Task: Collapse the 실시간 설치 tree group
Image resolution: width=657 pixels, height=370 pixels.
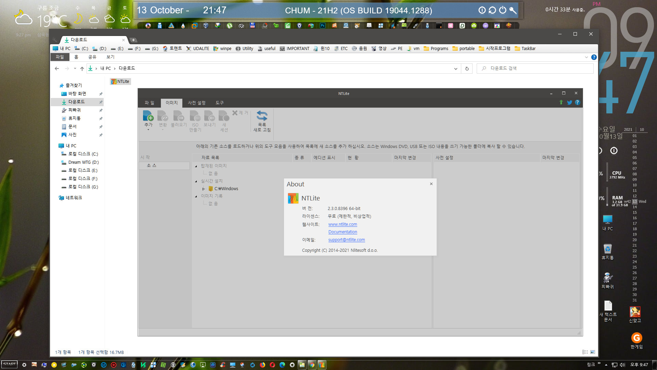Action: tap(196, 181)
